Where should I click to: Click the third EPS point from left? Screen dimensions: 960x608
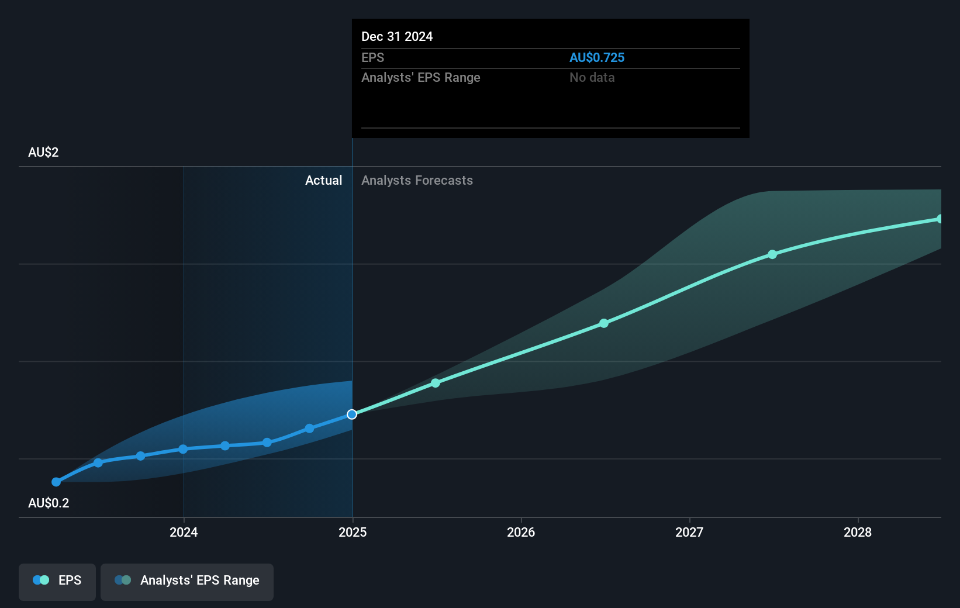pyautogui.click(x=140, y=456)
